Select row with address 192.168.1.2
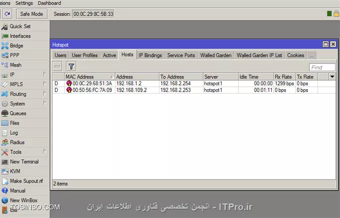Viewport: 340px width, 218px height. 194,84
